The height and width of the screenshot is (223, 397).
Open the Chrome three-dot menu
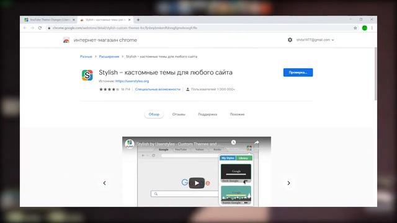tap(372, 28)
